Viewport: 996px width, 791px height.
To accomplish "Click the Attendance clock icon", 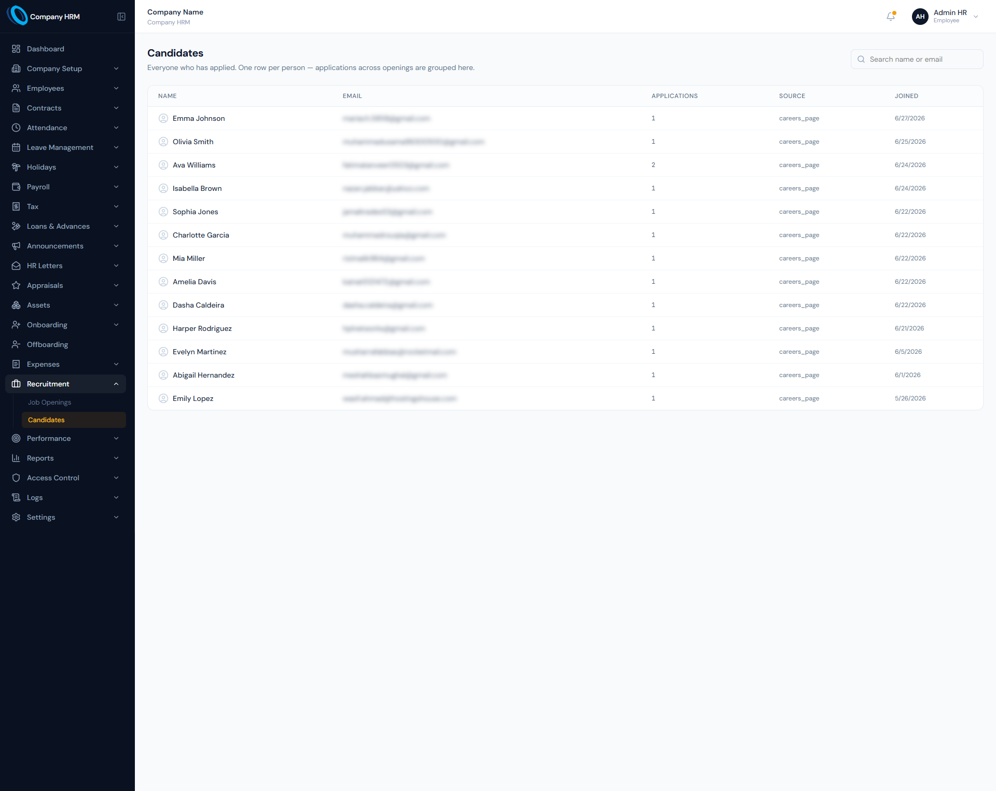I will 16,128.
